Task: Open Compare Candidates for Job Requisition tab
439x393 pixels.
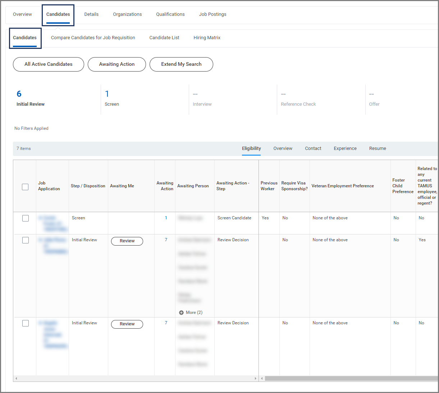Action: pyautogui.click(x=93, y=38)
